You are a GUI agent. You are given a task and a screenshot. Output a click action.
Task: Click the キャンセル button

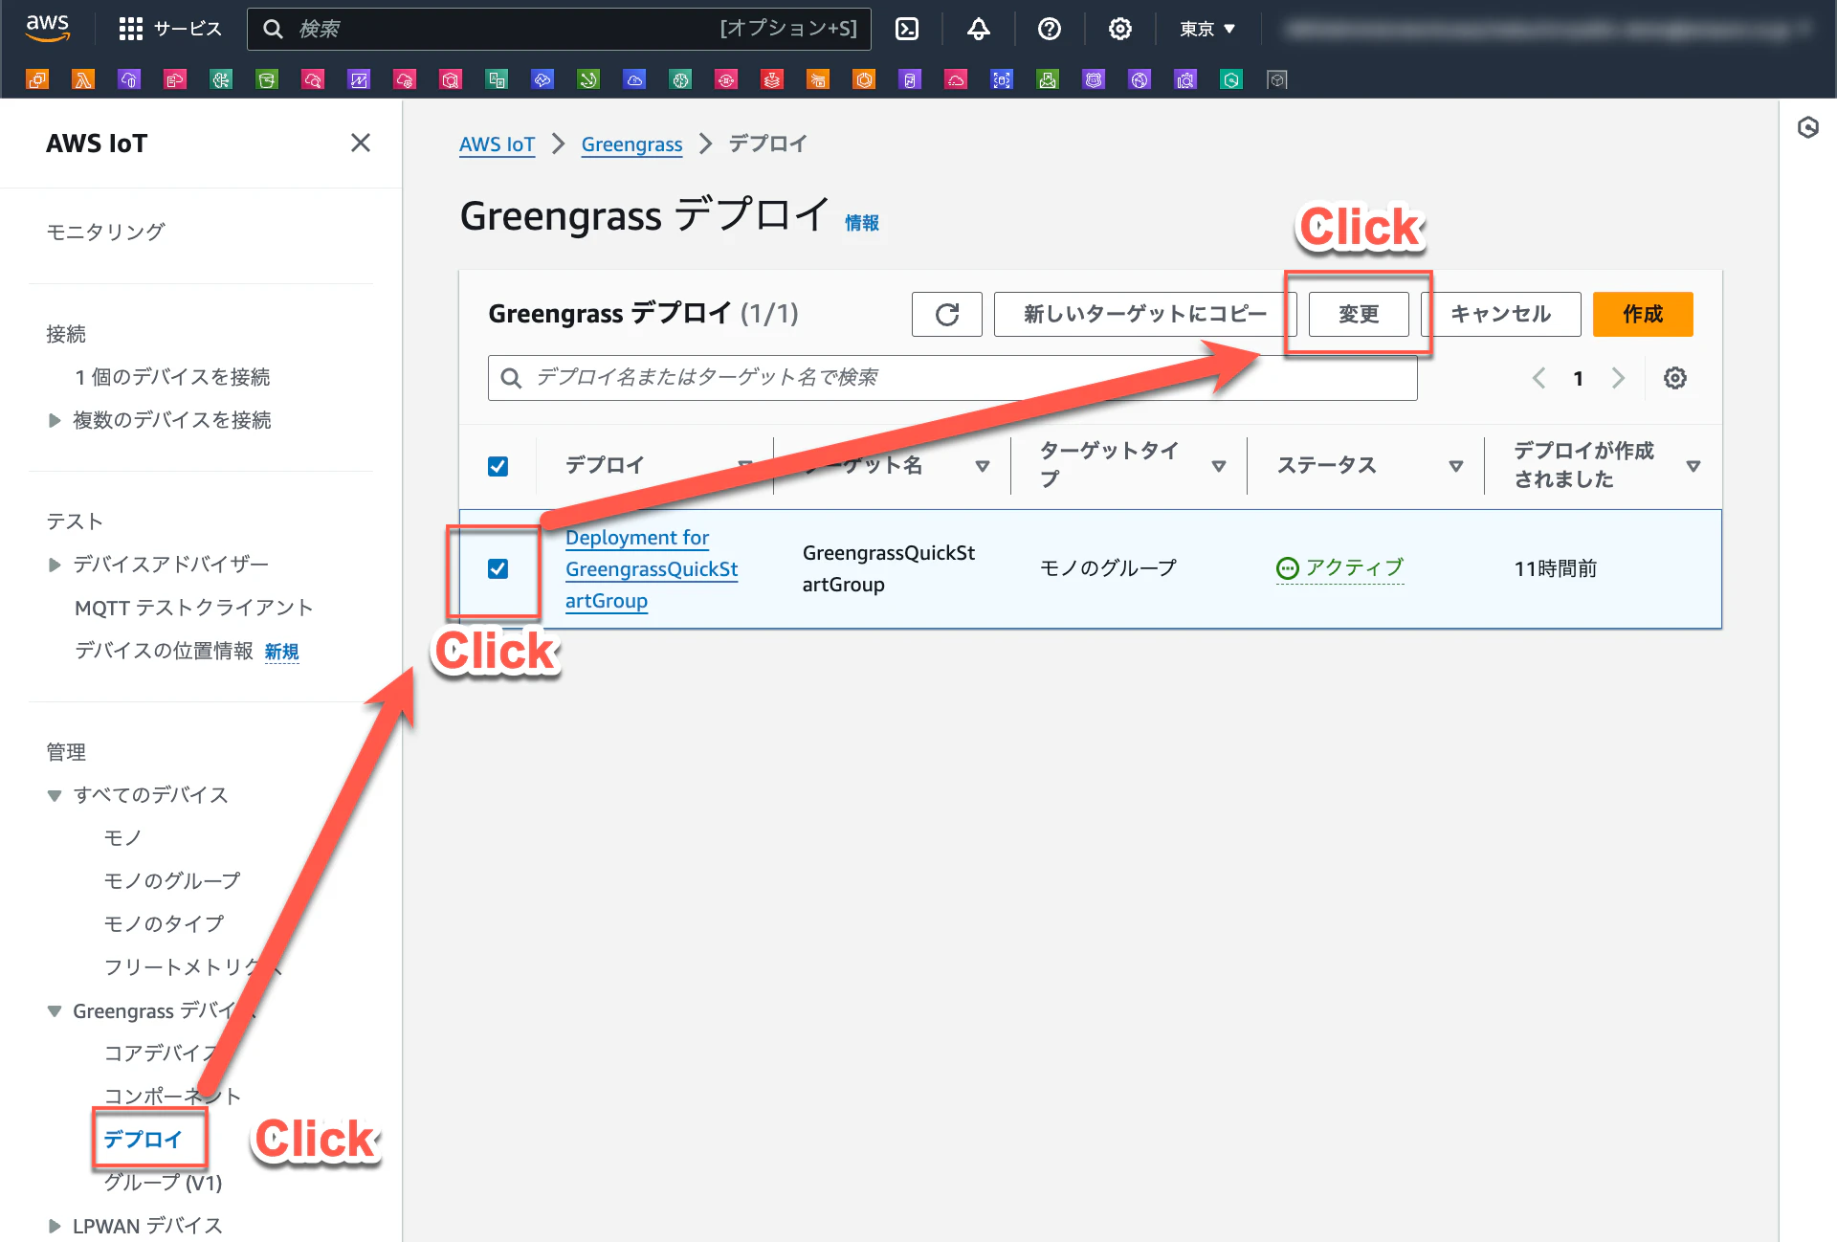point(1500,314)
